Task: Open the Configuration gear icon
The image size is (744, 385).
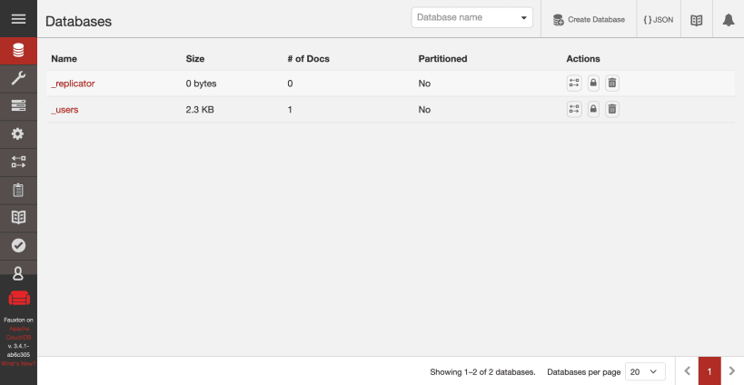Action: point(18,133)
